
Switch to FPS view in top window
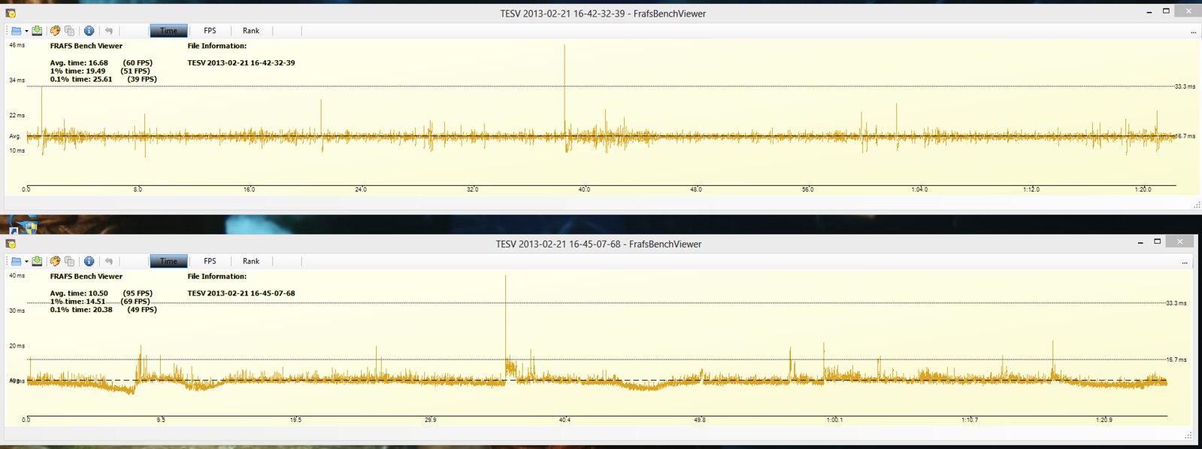[x=210, y=31]
